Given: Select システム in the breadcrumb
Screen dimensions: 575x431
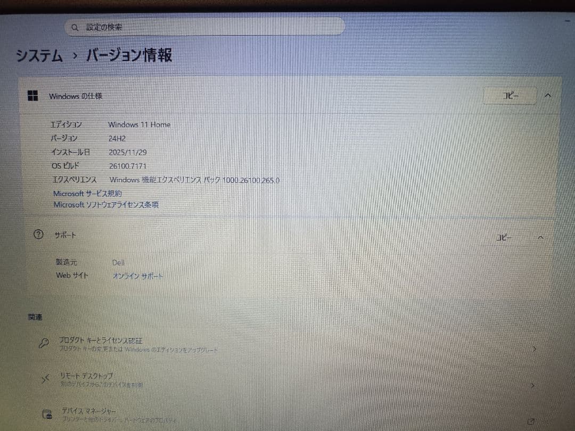Looking at the screenshot, I should (x=38, y=55).
